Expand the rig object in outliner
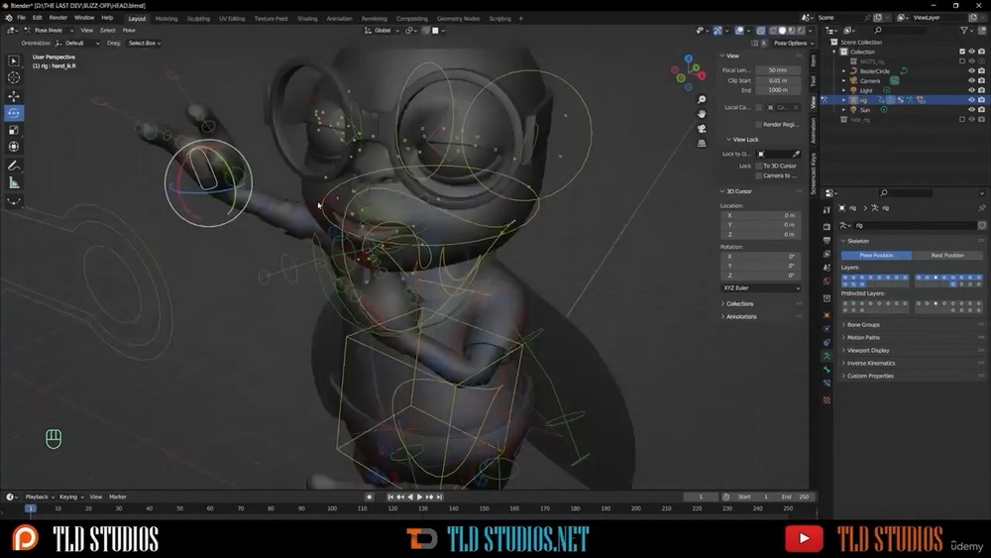 tap(843, 100)
